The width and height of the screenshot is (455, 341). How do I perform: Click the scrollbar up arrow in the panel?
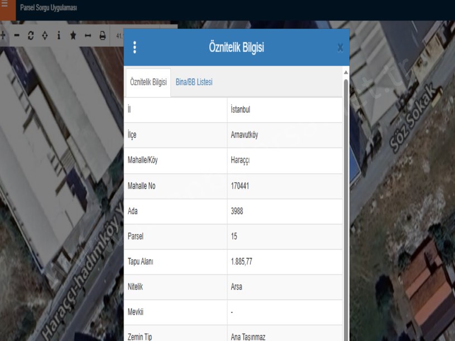pos(346,72)
